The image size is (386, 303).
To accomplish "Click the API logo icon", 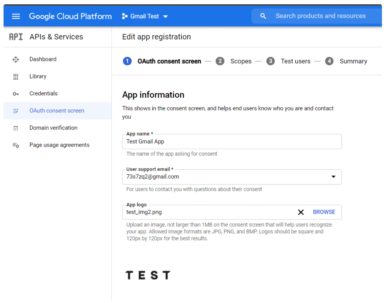I will click(x=16, y=37).
